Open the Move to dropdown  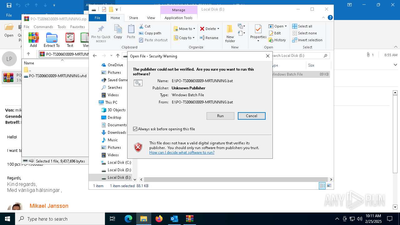(x=184, y=29)
